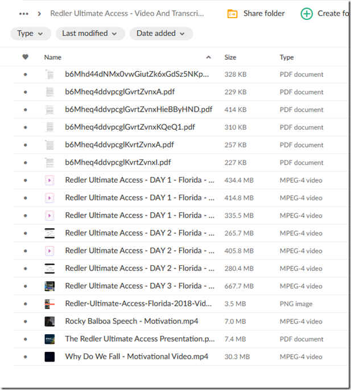351x390 pixels.
Task: Click the heart favorite column header icon
Action: pos(25,57)
